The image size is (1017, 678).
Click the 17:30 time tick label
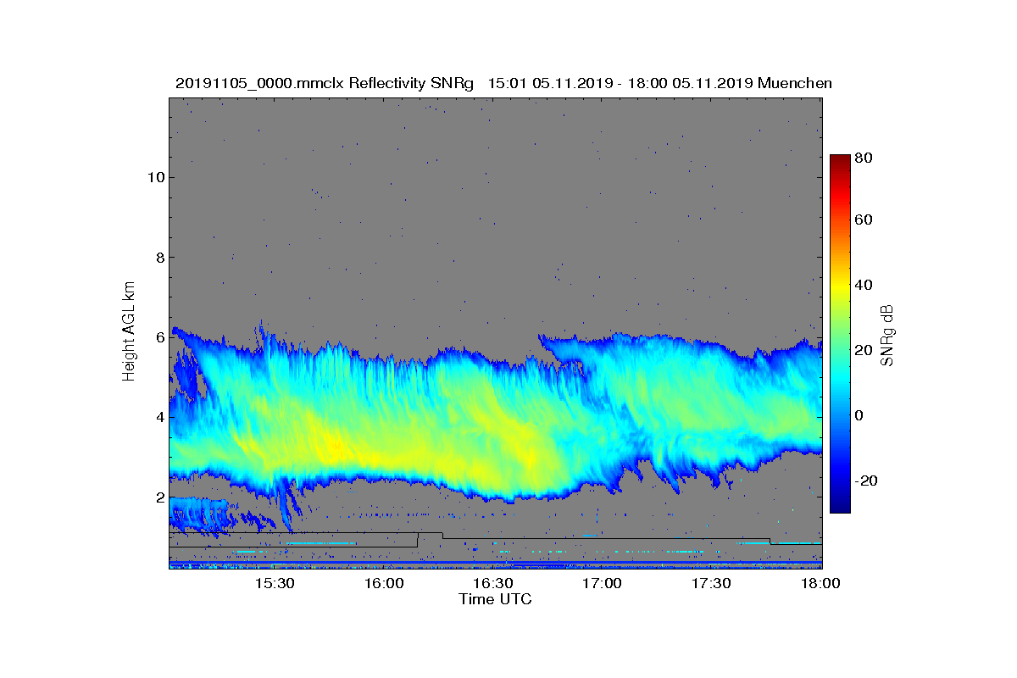(x=712, y=583)
